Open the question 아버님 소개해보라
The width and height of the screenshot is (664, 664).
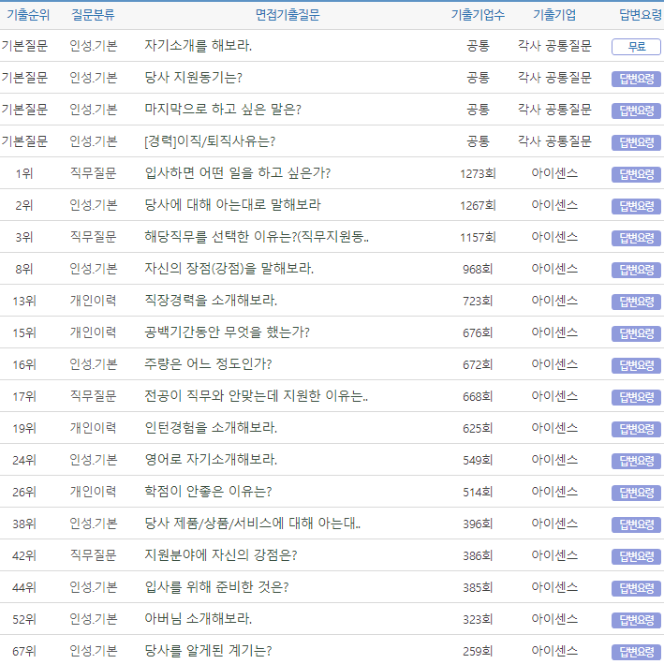click(x=199, y=619)
